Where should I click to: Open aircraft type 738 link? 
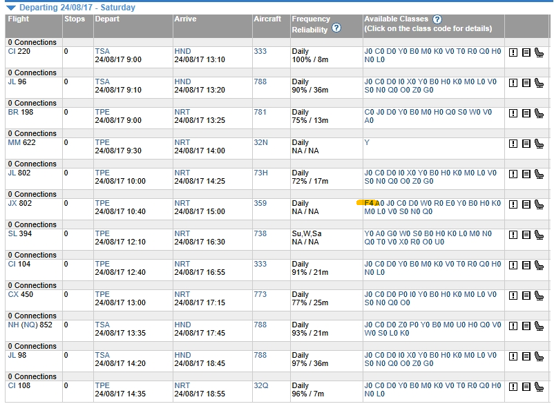[260, 234]
